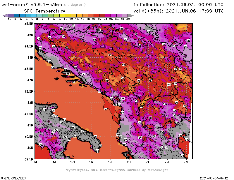Select the legend swatch between 12 and 14
The height and width of the screenshot is (180, 234).
[74, 15]
